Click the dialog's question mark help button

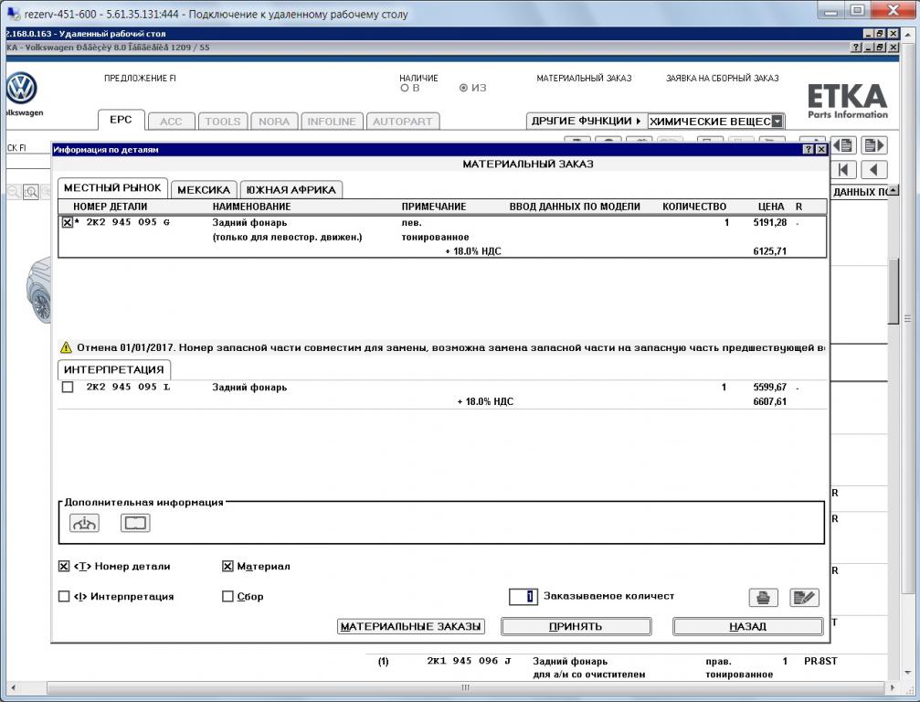(809, 149)
